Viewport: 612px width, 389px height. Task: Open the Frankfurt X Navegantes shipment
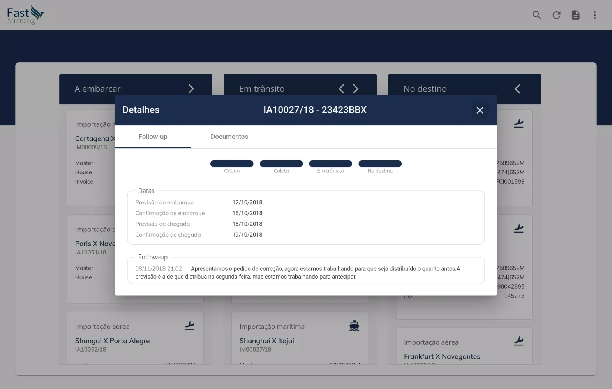coord(442,356)
